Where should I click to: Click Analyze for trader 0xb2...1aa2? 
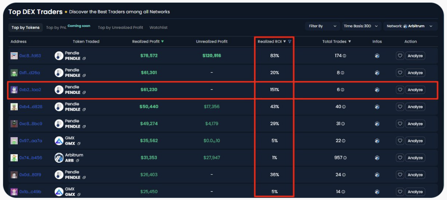415,90
